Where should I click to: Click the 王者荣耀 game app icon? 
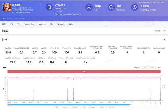pyautogui.click(x=7, y=7)
